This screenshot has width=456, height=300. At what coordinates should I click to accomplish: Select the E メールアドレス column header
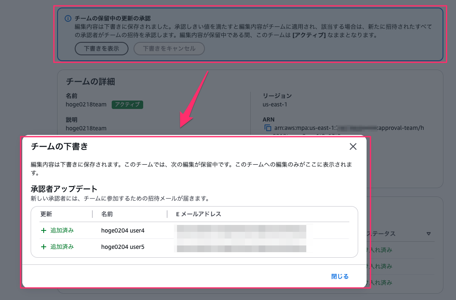(198, 214)
